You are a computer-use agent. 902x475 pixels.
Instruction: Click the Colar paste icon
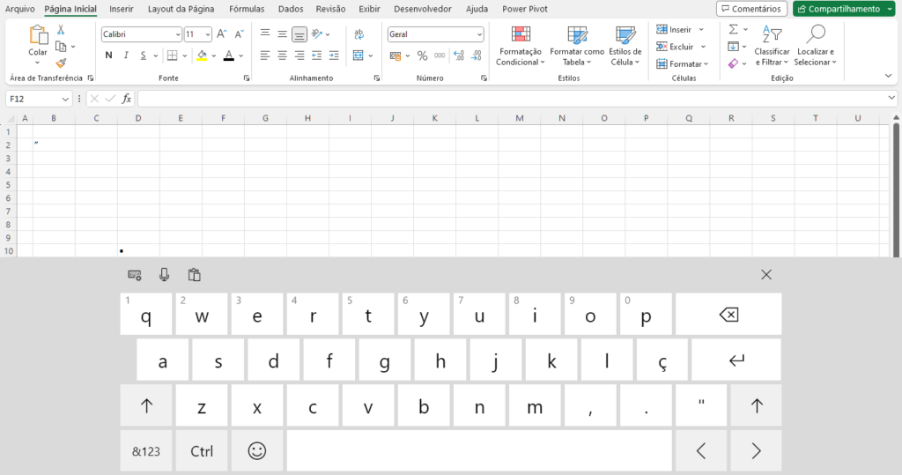(x=38, y=35)
